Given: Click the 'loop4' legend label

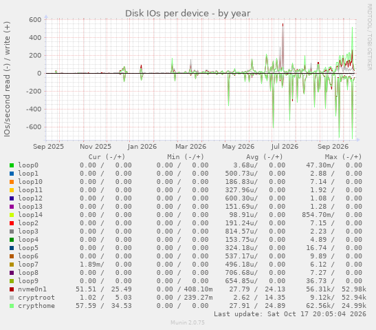Looking at the screenshot, I should pyautogui.click(x=28, y=240).
